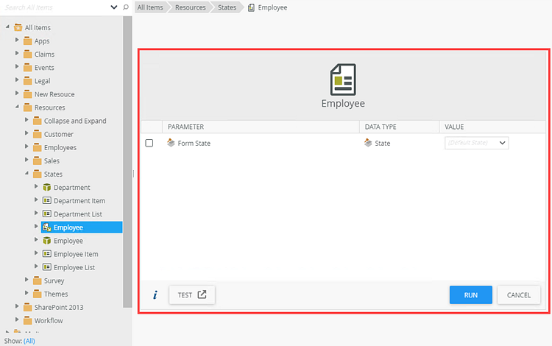Go to All Items breadcrumb
This screenshot has height=346, width=552.
(150, 7)
